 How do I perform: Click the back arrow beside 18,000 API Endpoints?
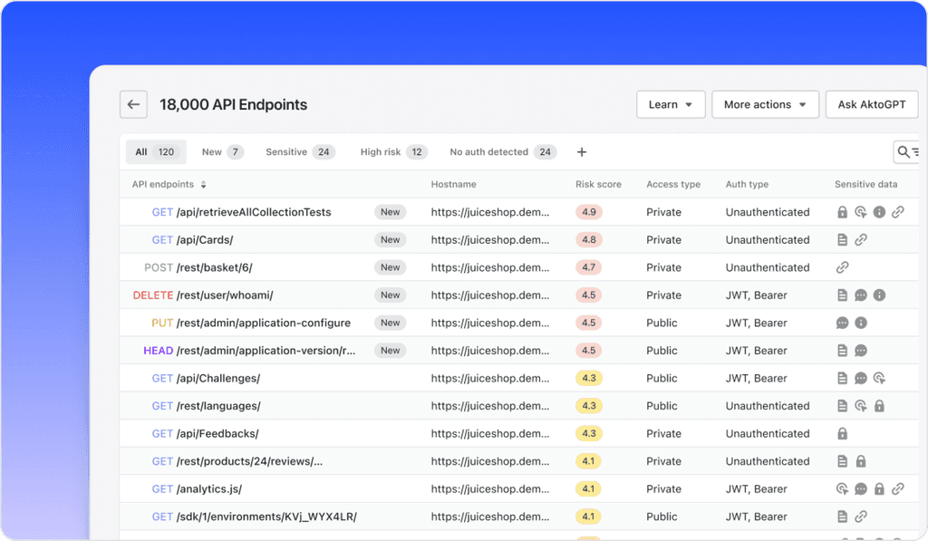click(x=133, y=104)
